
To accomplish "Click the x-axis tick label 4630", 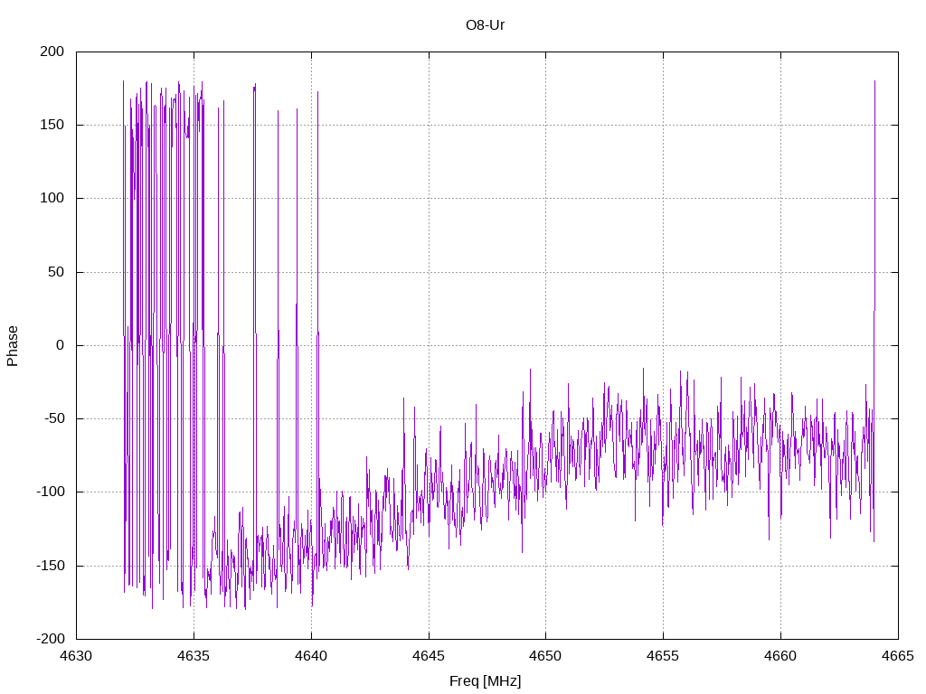I will (76, 656).
